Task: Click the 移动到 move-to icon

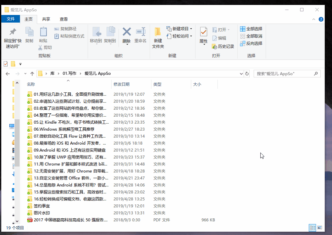Action: [x=97, y=32]
